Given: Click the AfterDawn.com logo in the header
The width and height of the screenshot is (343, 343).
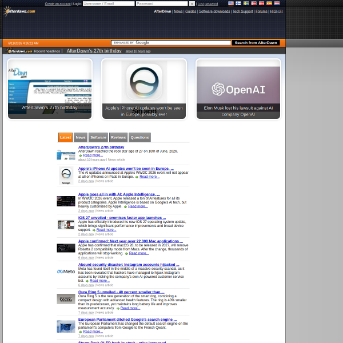Looking at the screenshot, I should point(19,11).
